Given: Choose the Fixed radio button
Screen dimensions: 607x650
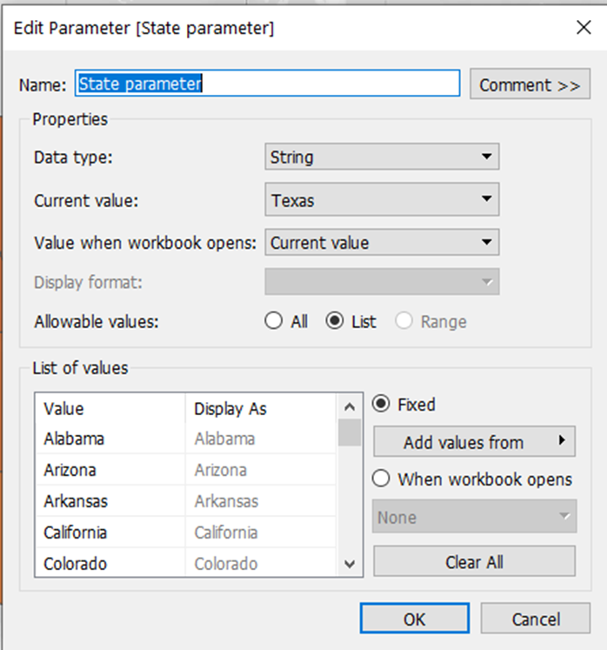Looking at the screenshot, I should tap(381, 405).
